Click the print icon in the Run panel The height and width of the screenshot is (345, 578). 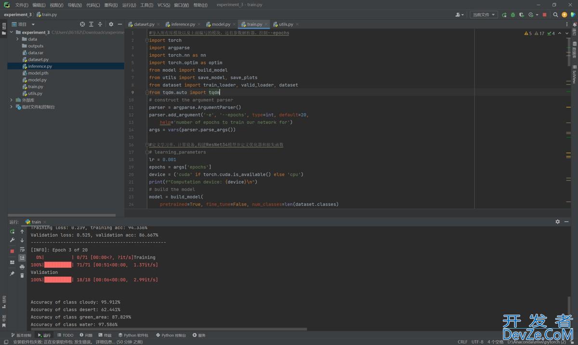22,266
